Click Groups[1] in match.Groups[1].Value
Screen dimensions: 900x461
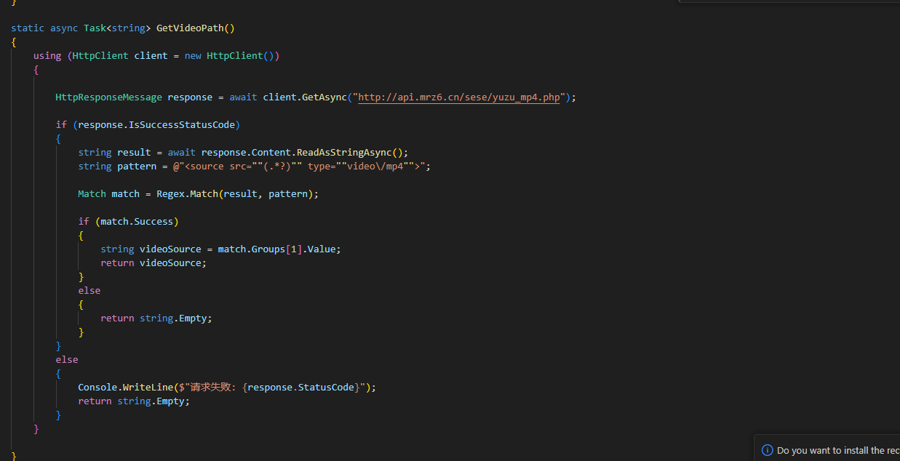click(x=276, y=249)
